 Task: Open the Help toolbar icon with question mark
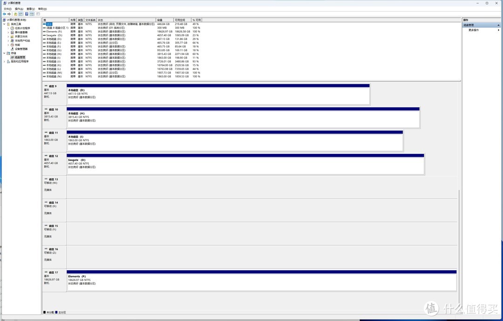[x=27, y=14]
